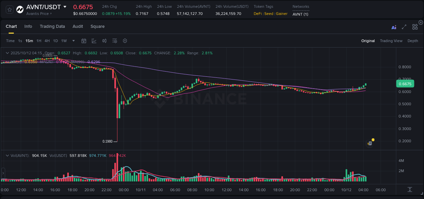Favorite AVNT/USDT using the star toggle
Screen dimensions: 424x199
(x=9, y=10)
